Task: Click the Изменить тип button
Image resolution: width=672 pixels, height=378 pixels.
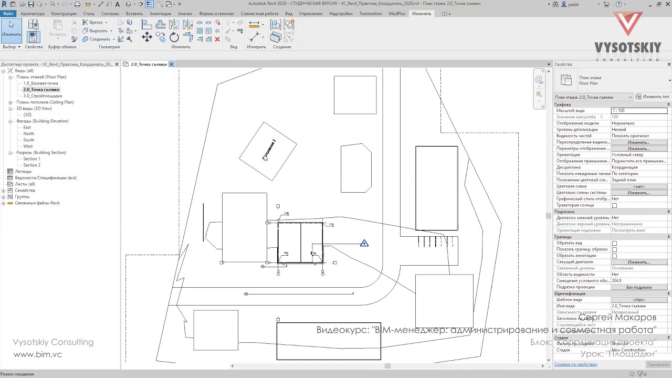Action: [x=652, y=97]
